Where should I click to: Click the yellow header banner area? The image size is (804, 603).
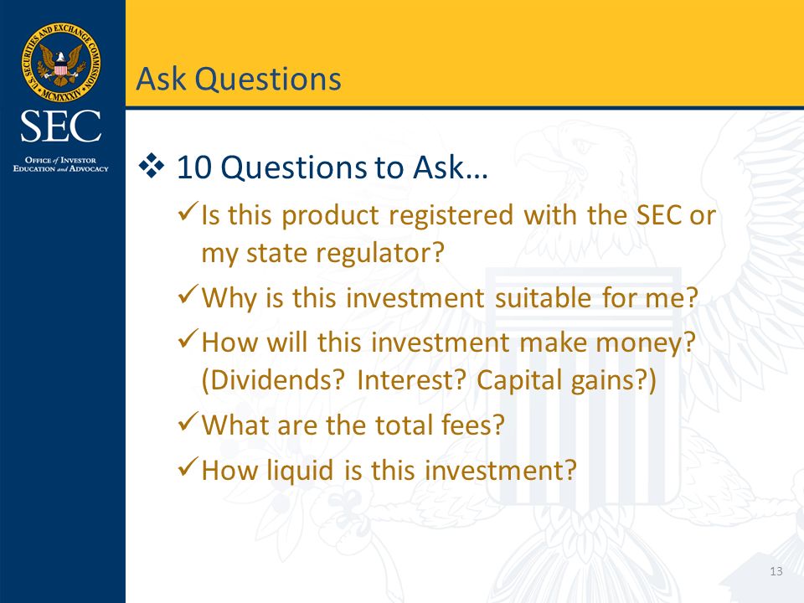pyautogui.click(x=465, y=54)
